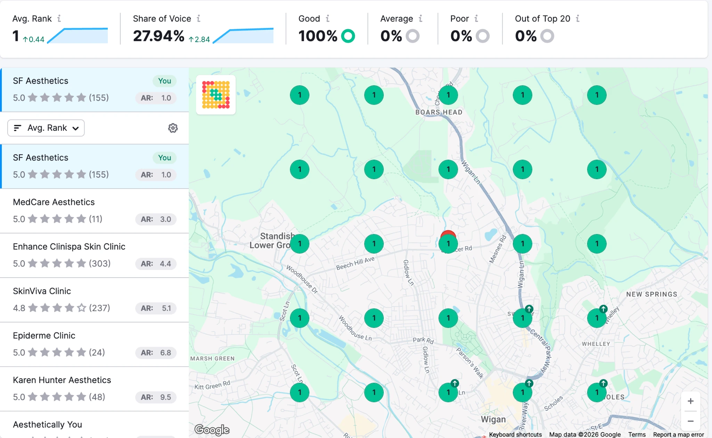Screen dimensions: 712x438
Task: Click the Poor metric info icon
Action: point(476,18)
